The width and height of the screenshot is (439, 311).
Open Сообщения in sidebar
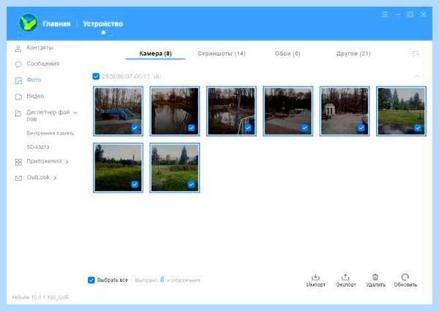click(x=43, y=64)
